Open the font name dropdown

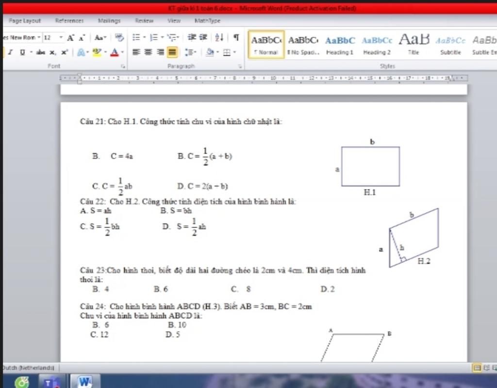(x=39, y=37)
